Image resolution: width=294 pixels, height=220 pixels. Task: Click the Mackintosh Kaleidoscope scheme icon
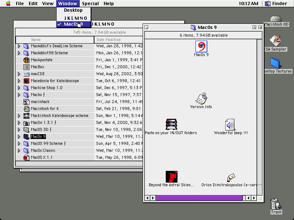(x=26, y=116)
